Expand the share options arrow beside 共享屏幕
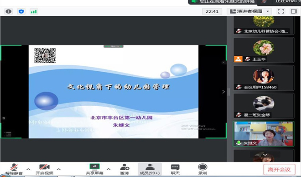The height and width of the screenshot is (177, 301). click(x=109, y=169)
